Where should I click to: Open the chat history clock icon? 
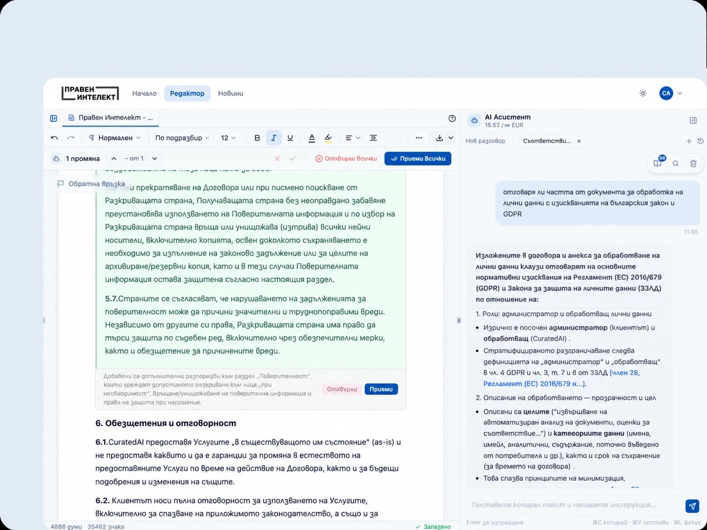coord(700,141)
